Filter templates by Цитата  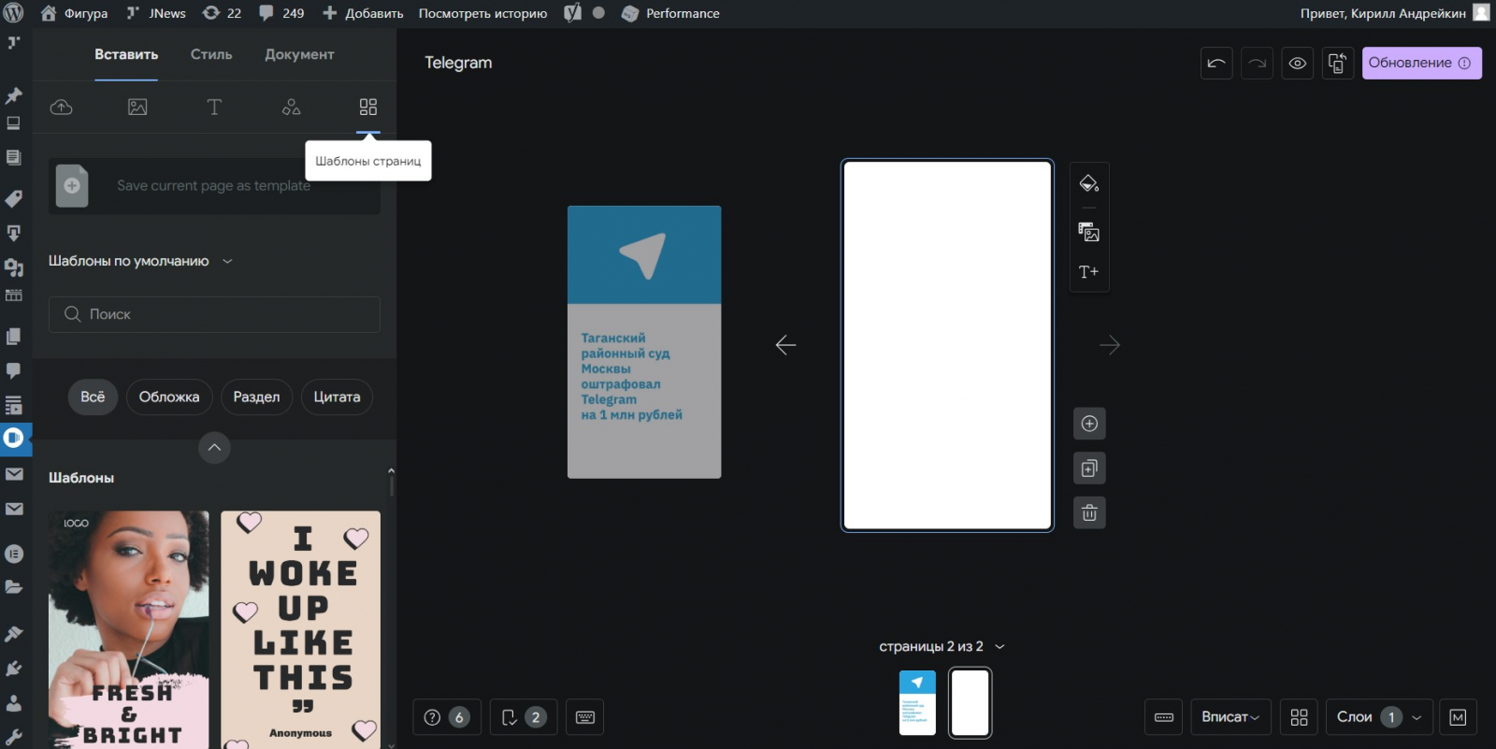337,396
